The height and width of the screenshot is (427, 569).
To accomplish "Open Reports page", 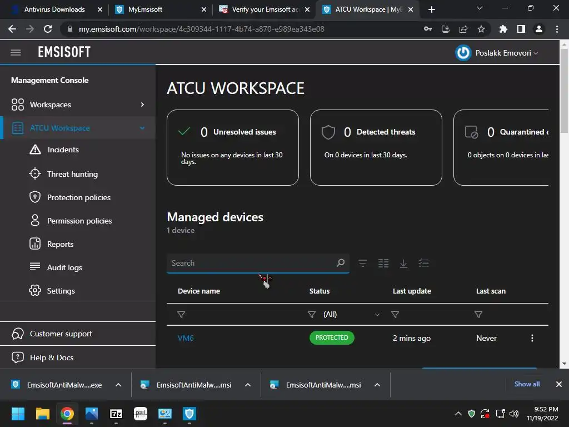I will point(60,245).
